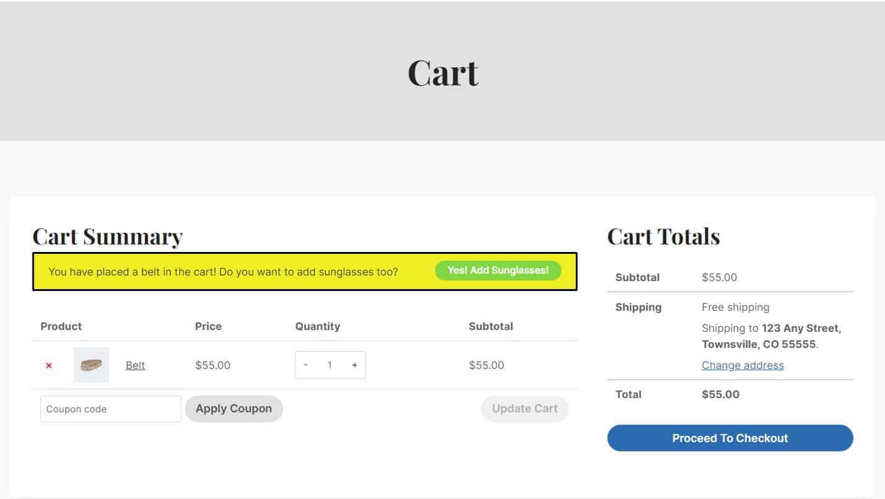This screenshot has width=885, height=499.
Task: Remove the Belt from the cart
Action: (x=48, y=365)
